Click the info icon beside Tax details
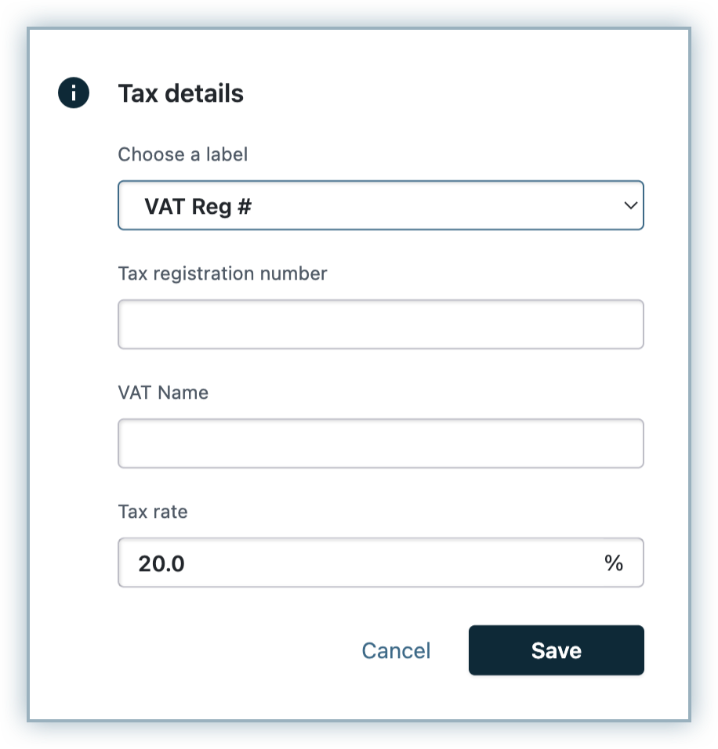This screenshot has width=718, height=749. (74, 94)
